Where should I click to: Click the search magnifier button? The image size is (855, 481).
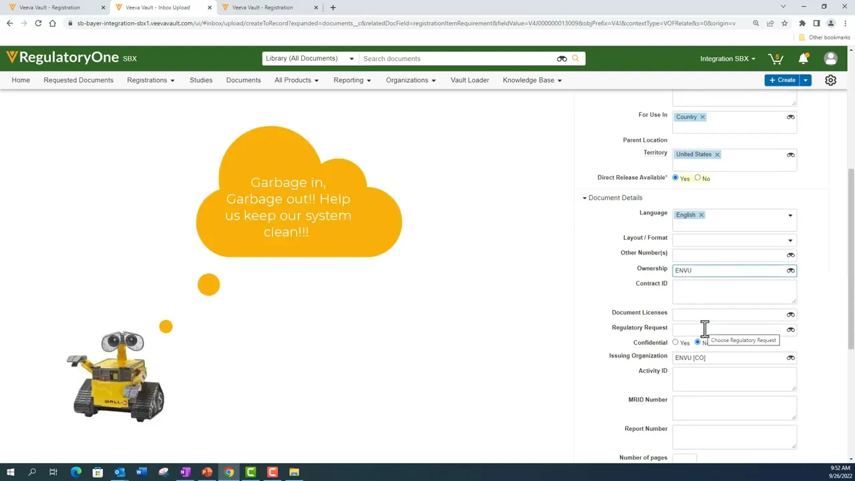tap(575, 59)
